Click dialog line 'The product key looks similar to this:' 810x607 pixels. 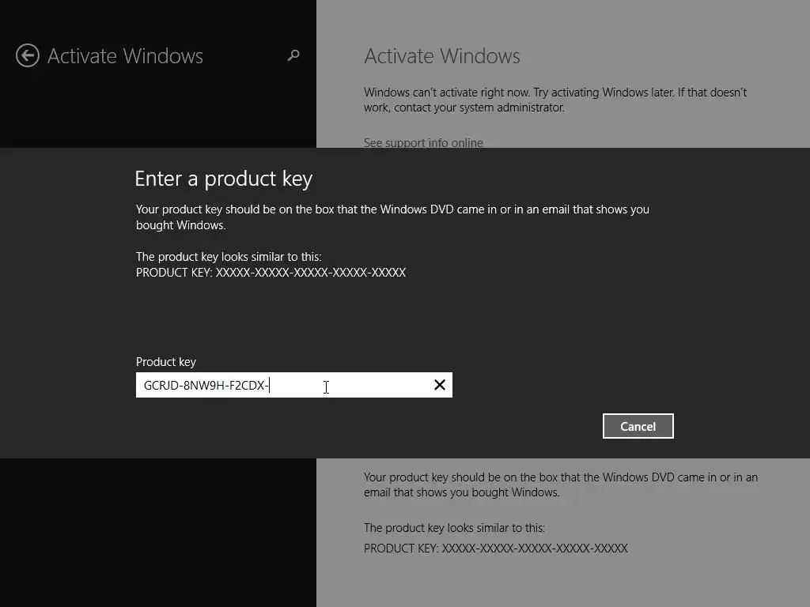click(229, 257)
